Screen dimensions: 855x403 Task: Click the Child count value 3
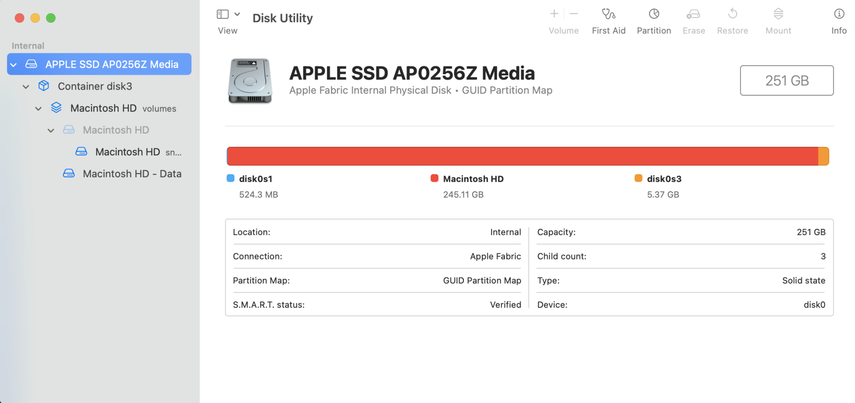point(823,256)
